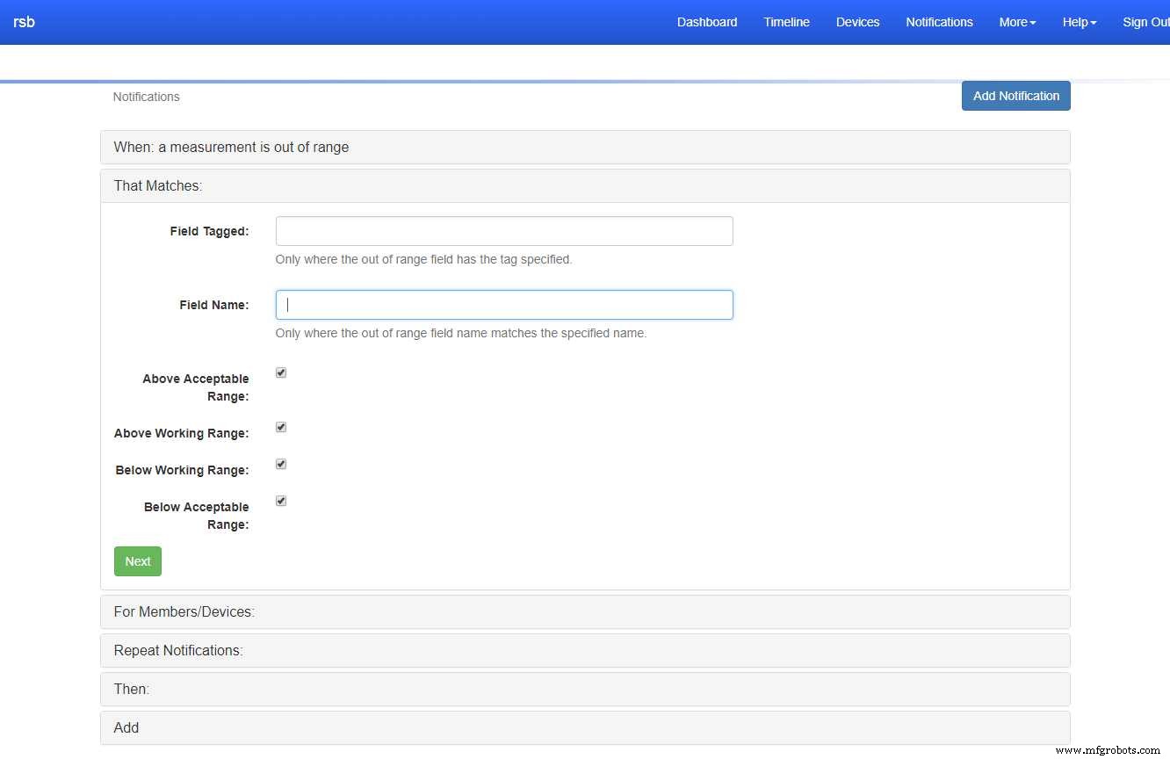
Task: Expand the 'When: a measurement is out of range' section
Action: [x=231, y=148]
